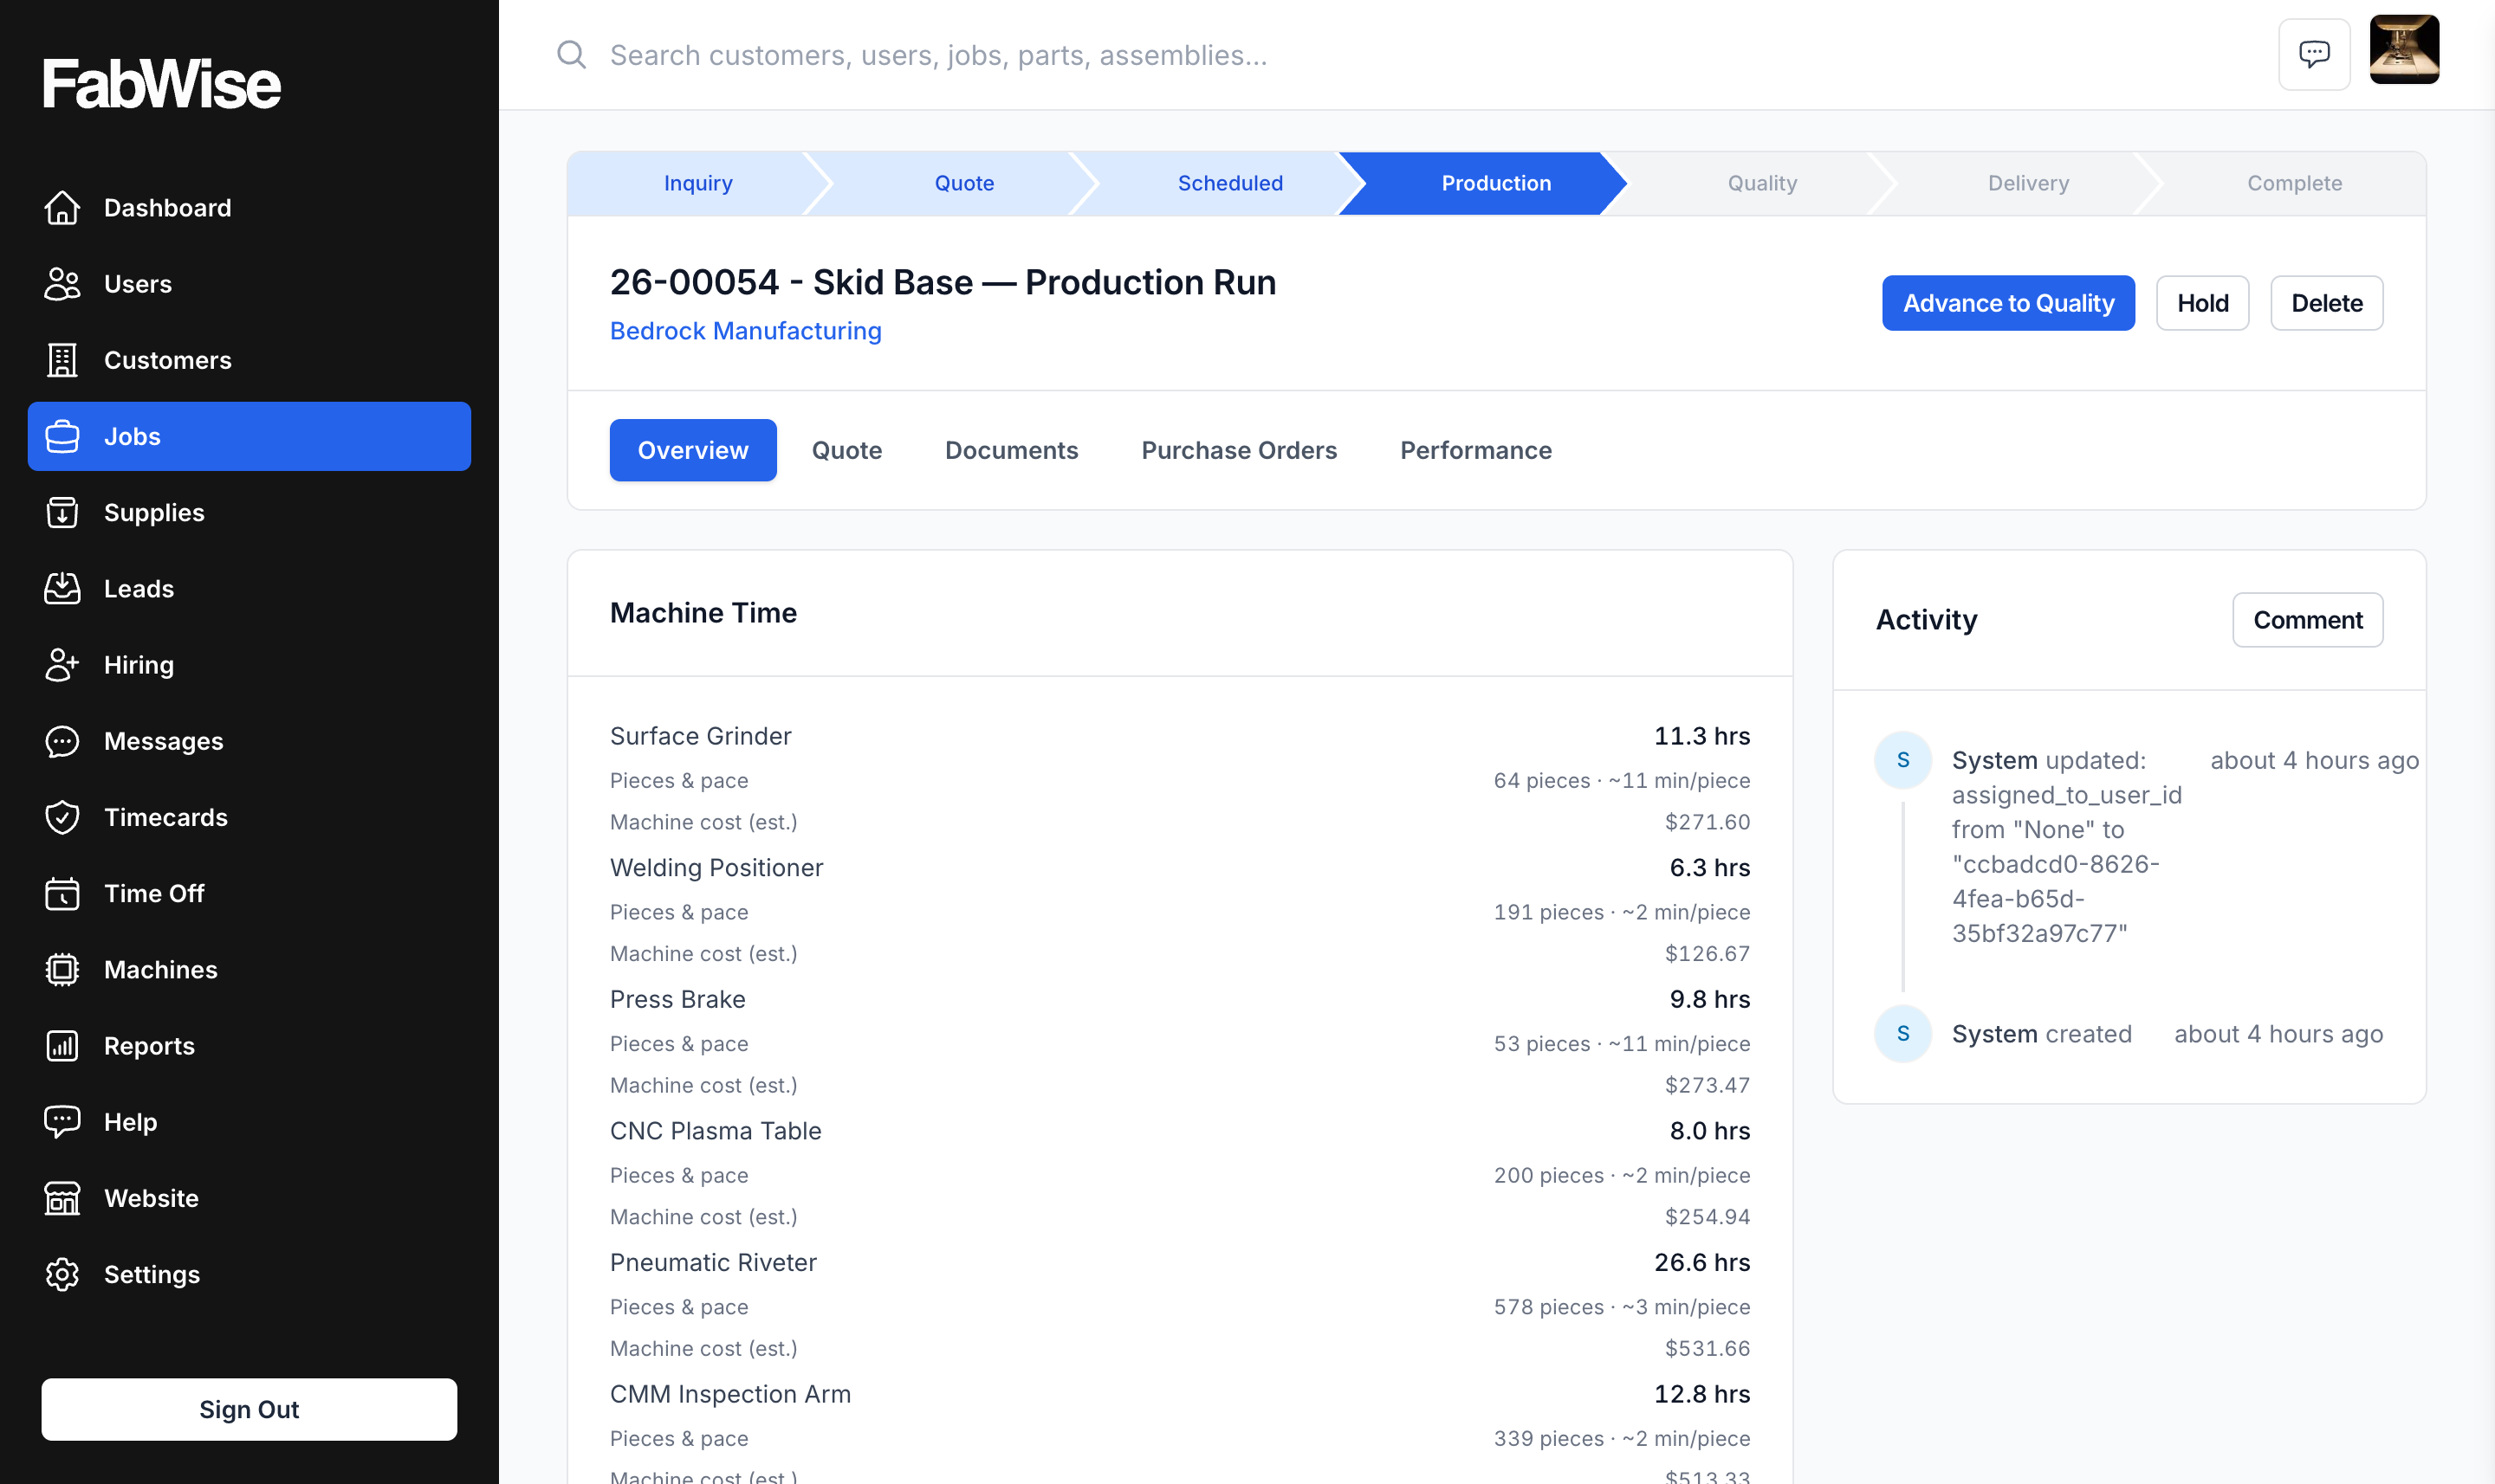Click the Reports chart icon
This screenshot has height=1484, width=2495.
(x=62, y=1046)
